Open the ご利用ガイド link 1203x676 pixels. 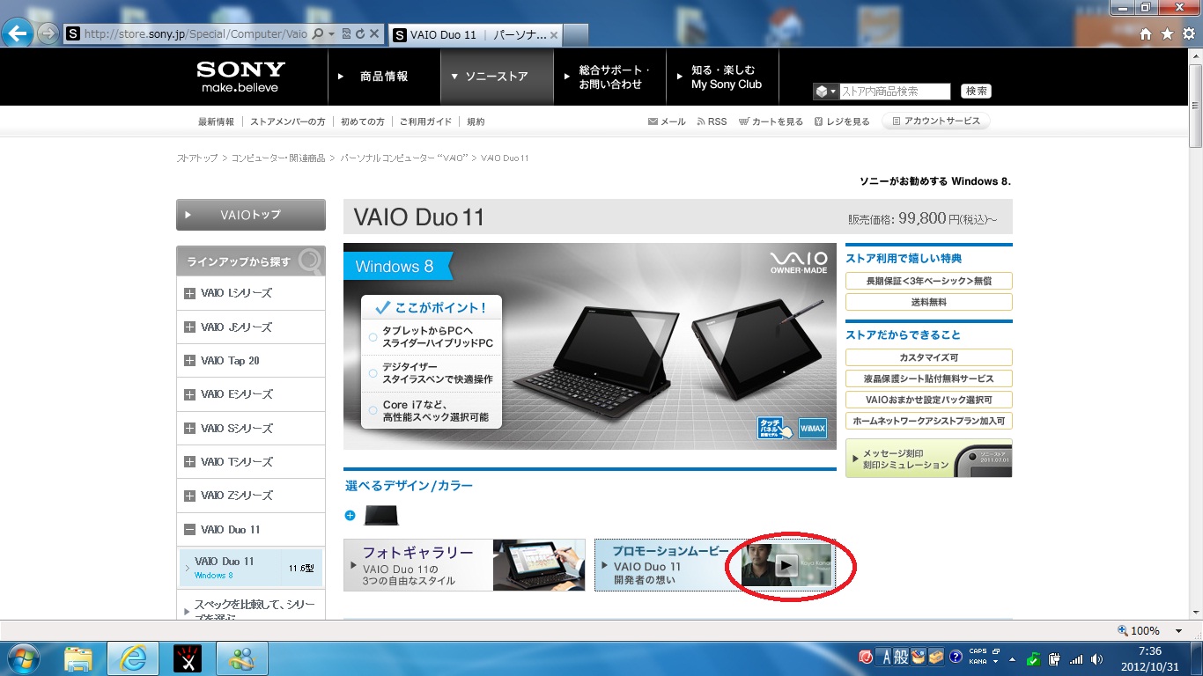pyautogui.click(x=425, y=122)
